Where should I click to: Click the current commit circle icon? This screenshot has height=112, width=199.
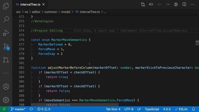[159, 4]
